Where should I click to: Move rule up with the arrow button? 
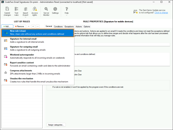tap(29, 26)
